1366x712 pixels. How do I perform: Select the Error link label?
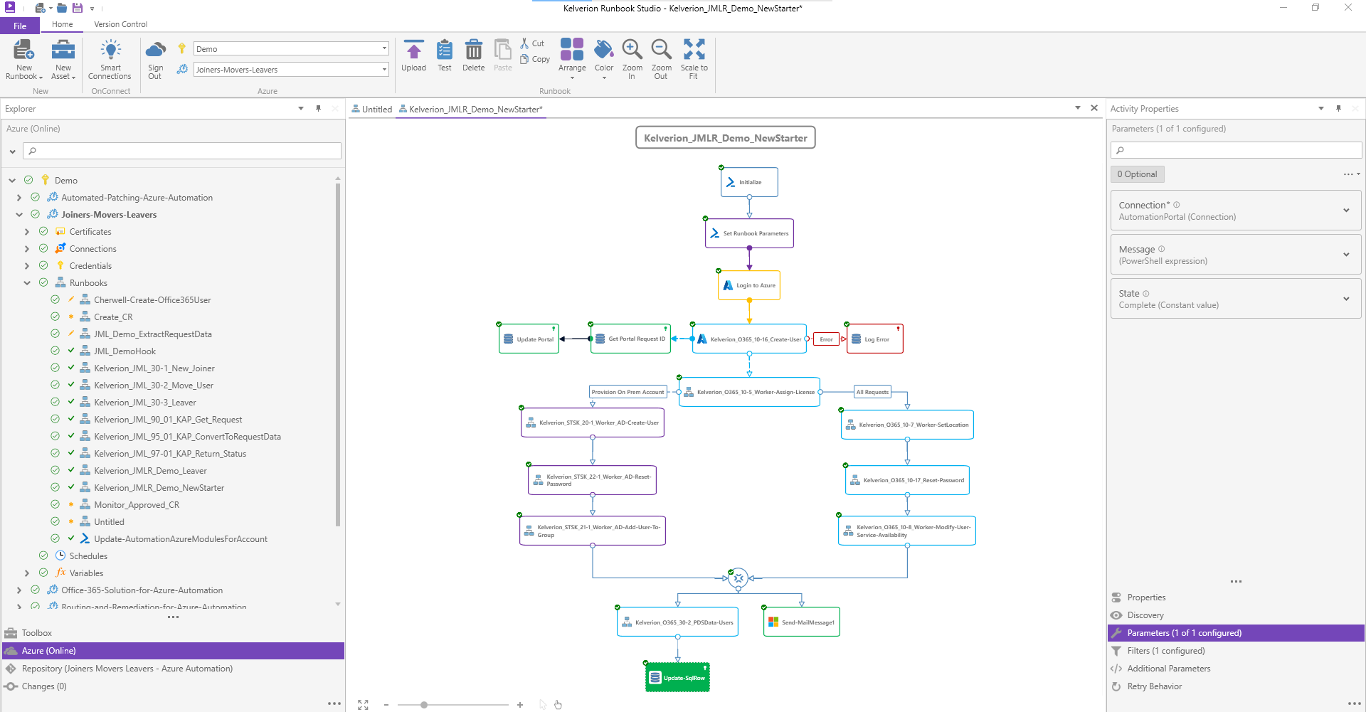826,339
